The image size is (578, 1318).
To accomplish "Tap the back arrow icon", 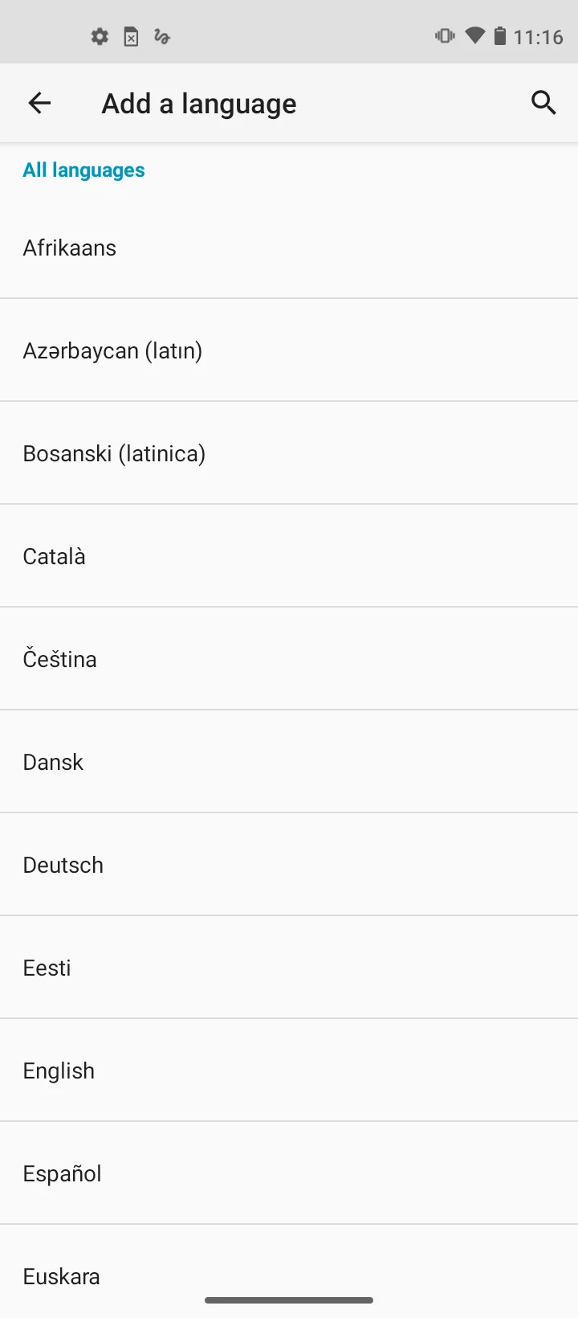I will (39, 103).
